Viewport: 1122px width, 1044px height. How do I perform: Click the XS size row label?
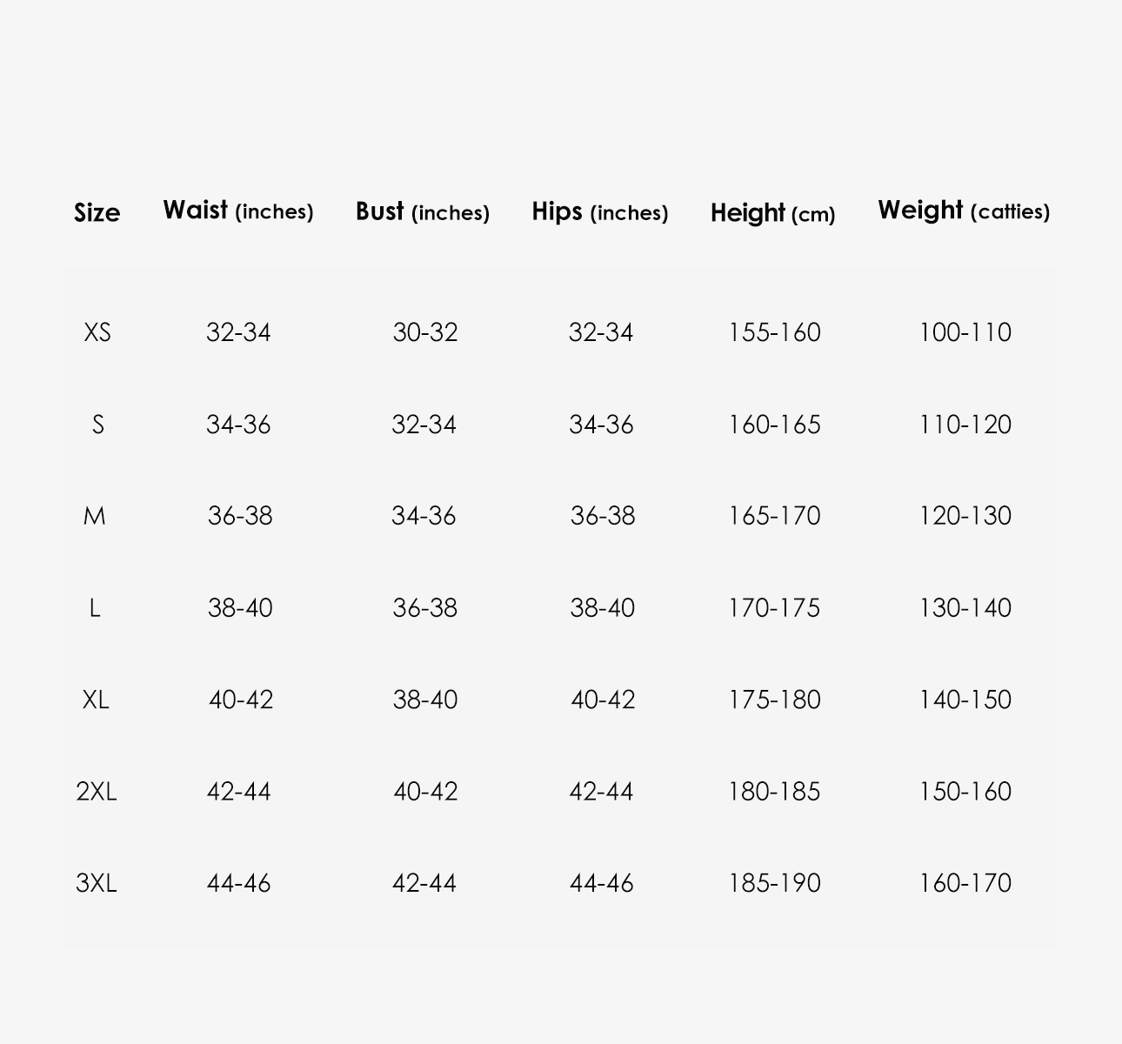[97, 332]
